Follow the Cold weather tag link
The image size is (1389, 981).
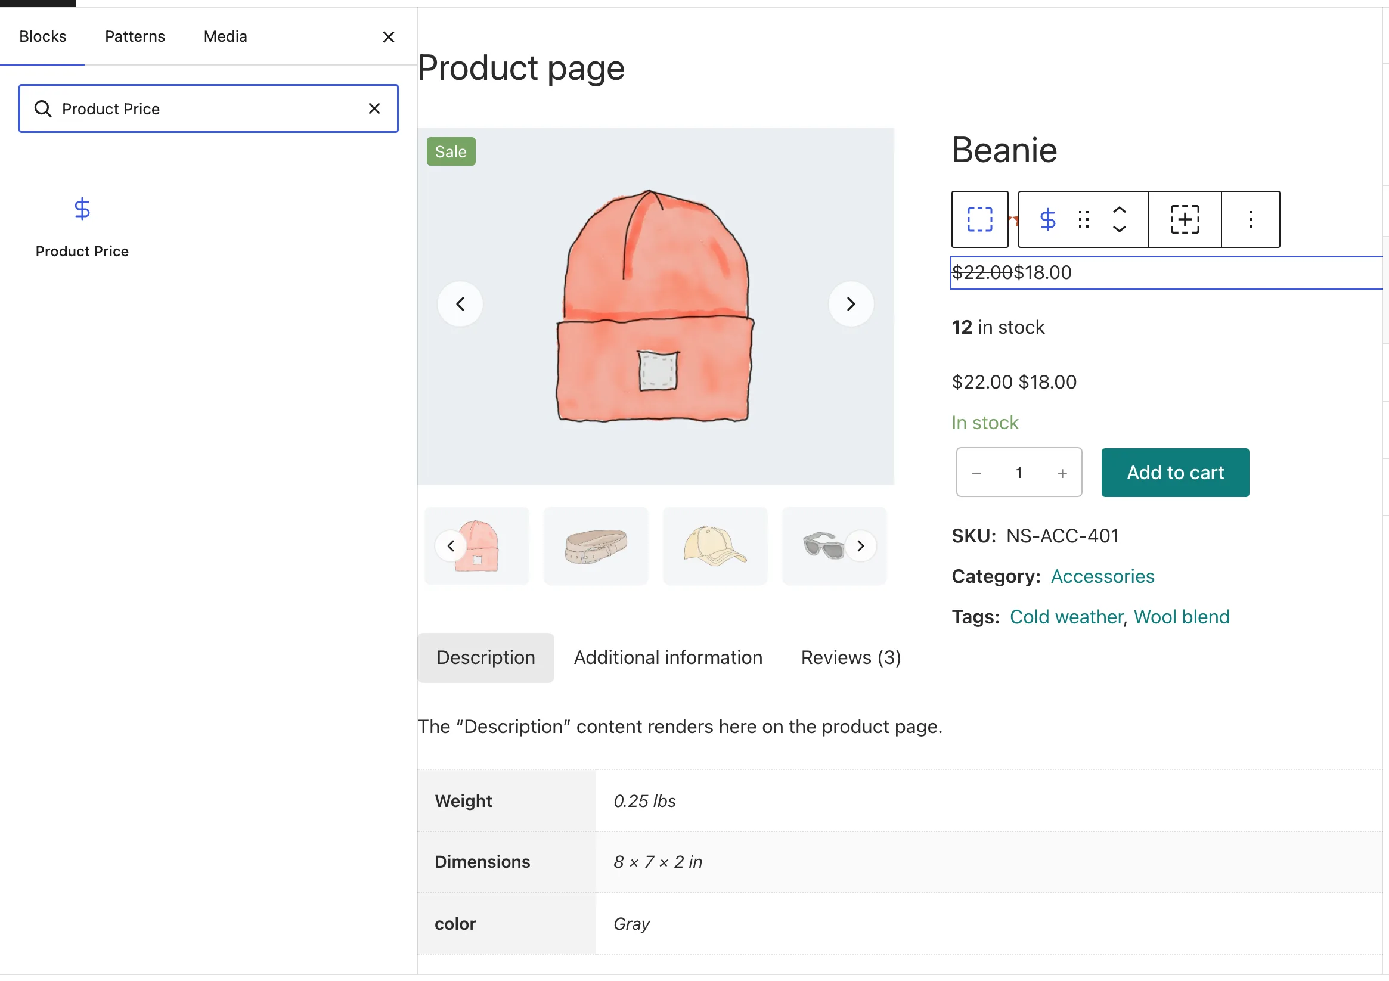1066,617
